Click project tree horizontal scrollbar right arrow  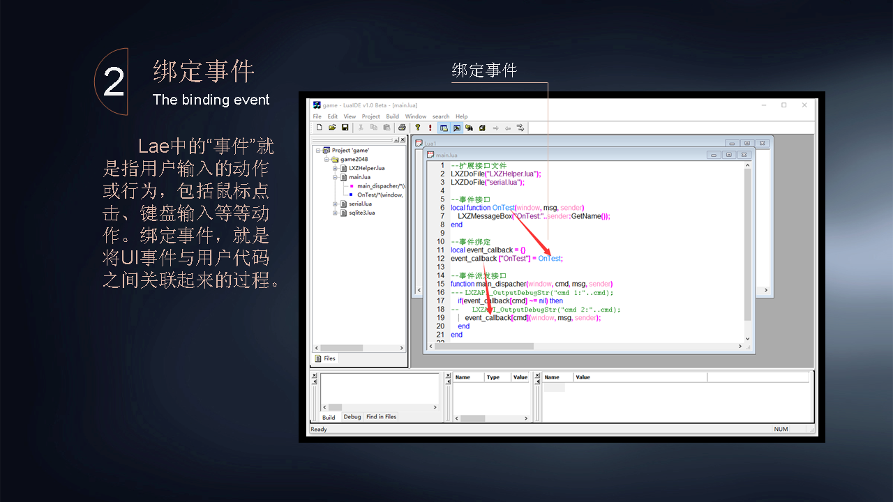tap(401, 348)
